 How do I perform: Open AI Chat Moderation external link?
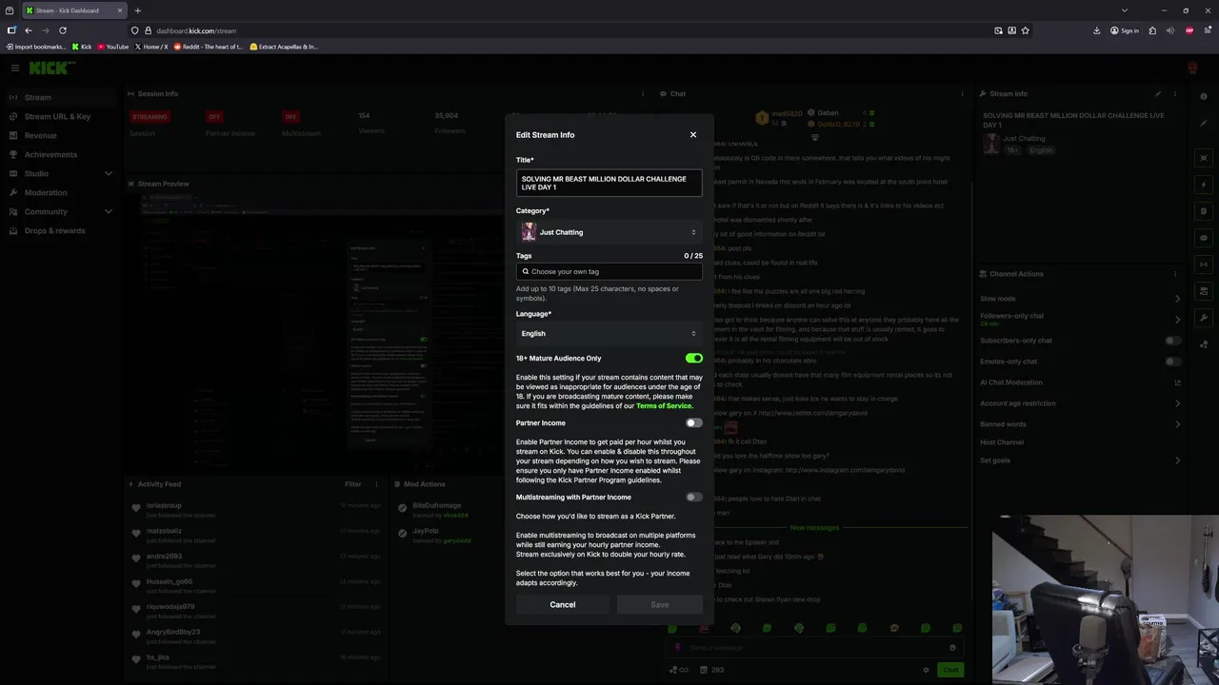point(1177,382)
